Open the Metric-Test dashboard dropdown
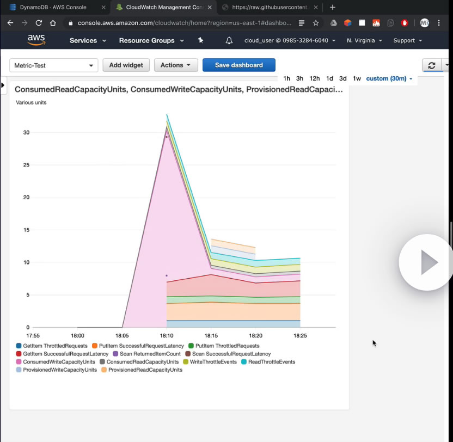Screen dimensions: 453x442 tap(53, 65)
